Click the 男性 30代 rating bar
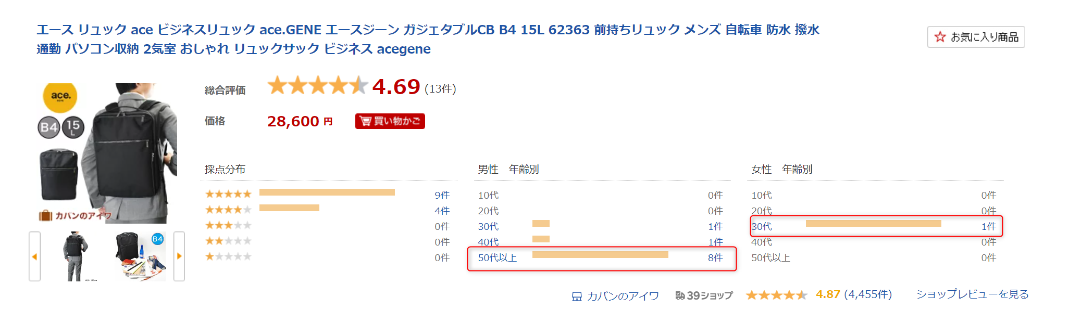Screen dimensions: 1069x323 pos(541,223)
